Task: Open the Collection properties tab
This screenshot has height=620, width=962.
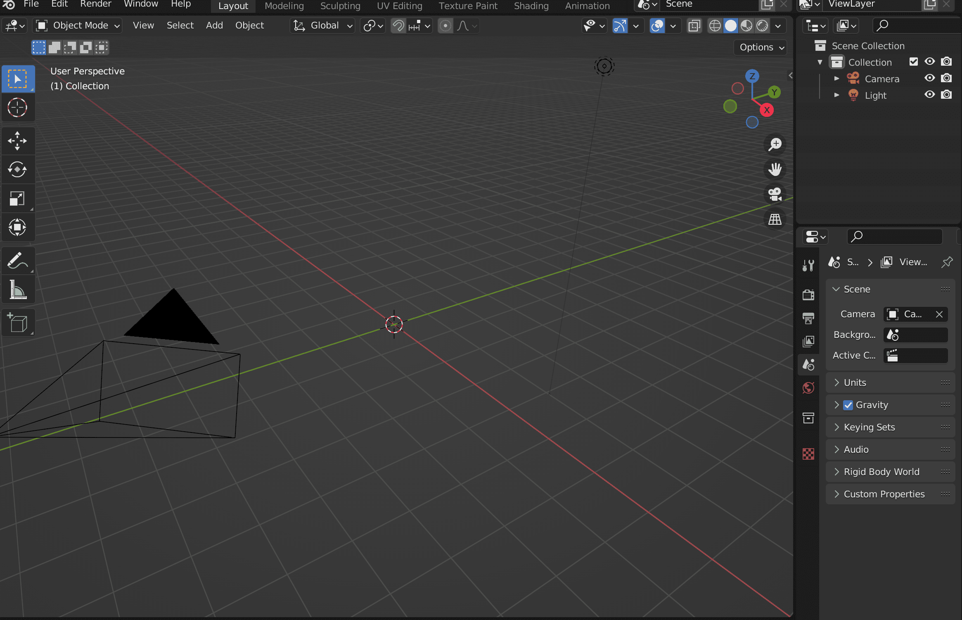Action: (808, 418)
